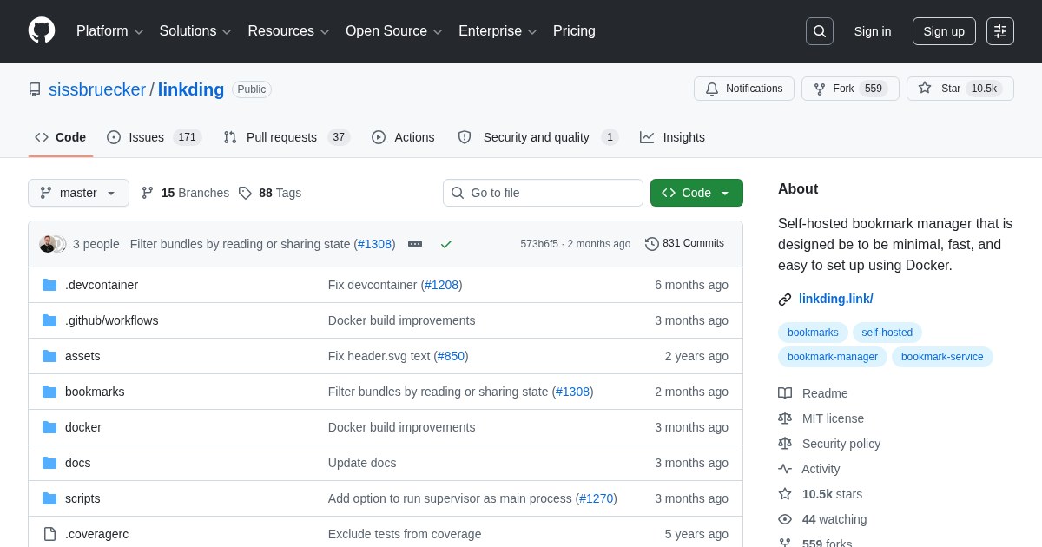The image size is (1042, 547).
Task: Click the green check commit status icon
Action: pyautogui.click(x=446, y=244)
